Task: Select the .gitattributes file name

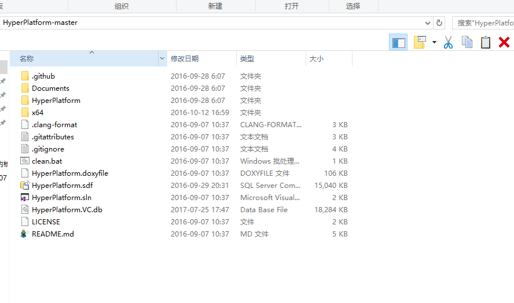Action: (53, 137)
